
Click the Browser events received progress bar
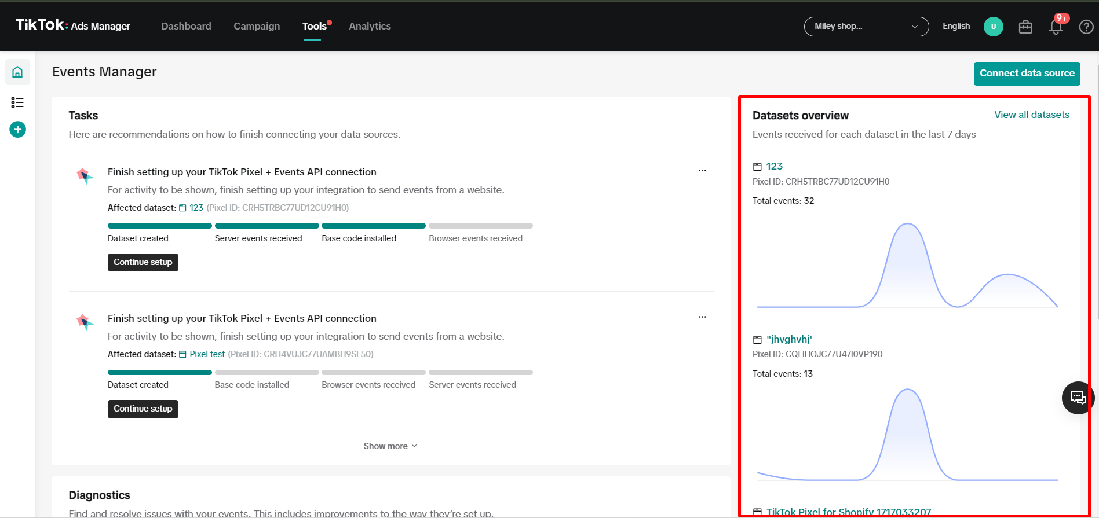click(480, 226)
